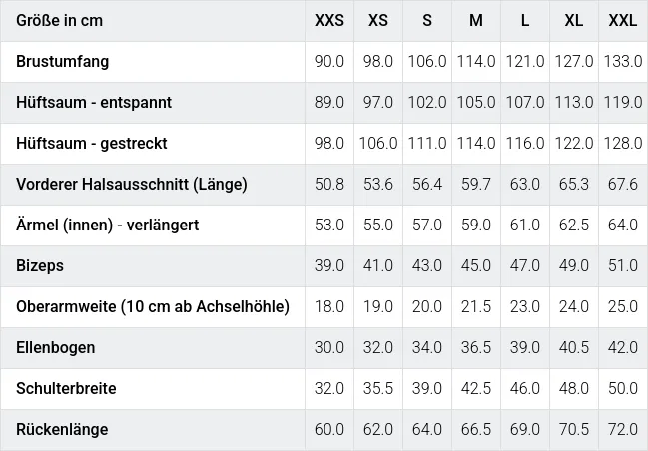The image size is (648, 451).
Task: Click the Größe in cm header
Action: tap(59, 20)
